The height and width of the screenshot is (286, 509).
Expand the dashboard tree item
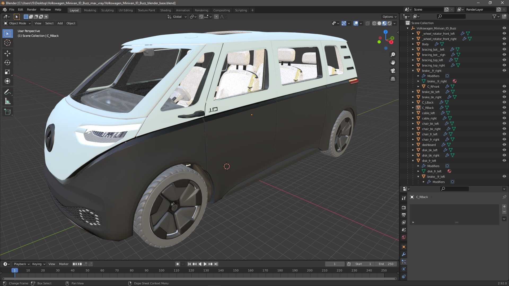pyautogui.click(x=413, y=145)
